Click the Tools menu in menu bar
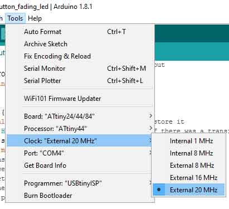Screen dimensions: 229x209 coord(15,18)
